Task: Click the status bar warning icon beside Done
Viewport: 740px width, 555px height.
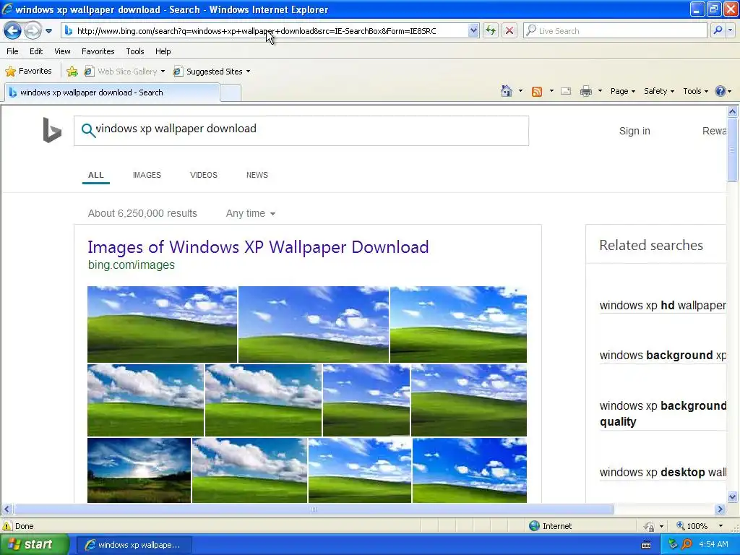Action: coord(7,526)
